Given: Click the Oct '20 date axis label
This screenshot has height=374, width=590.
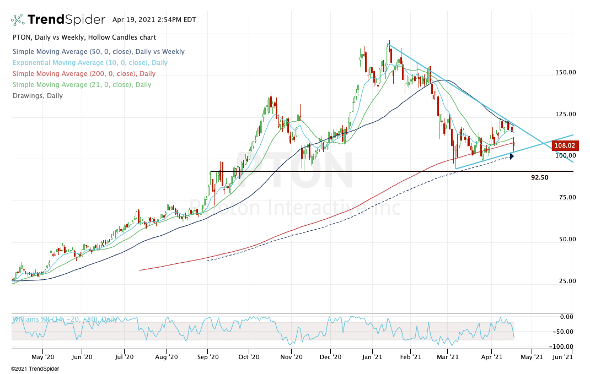Looking at the screenshot, I should click(249, 357).
